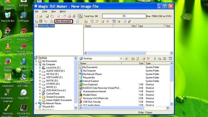Click the Type column header in ISO pane
This screenshot has width=208, height=117.
[x=150, y=26]
